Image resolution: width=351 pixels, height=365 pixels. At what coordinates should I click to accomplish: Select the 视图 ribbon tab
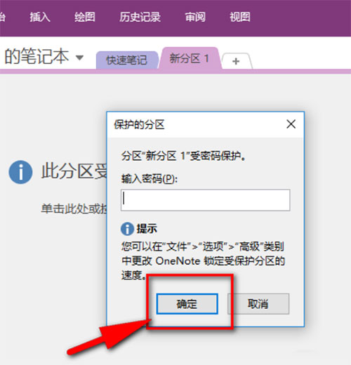(x=240, y=17)
